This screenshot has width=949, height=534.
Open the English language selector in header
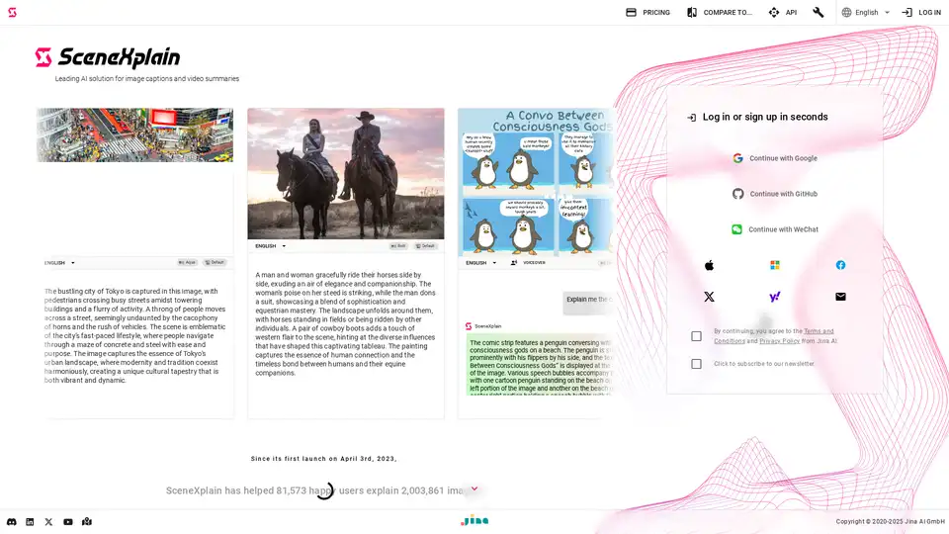pyautogui.click(x=866, y=13)
